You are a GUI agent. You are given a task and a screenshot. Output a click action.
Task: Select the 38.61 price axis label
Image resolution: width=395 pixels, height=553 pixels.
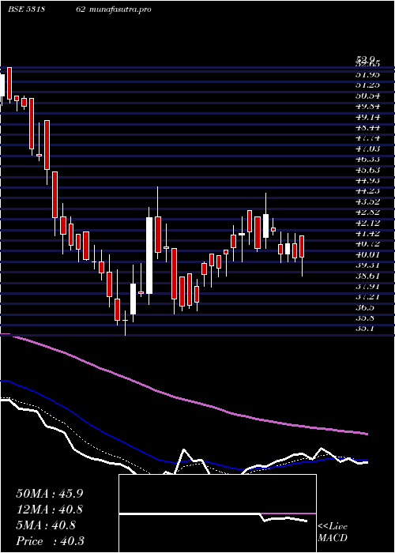click(x=367, y=276)
